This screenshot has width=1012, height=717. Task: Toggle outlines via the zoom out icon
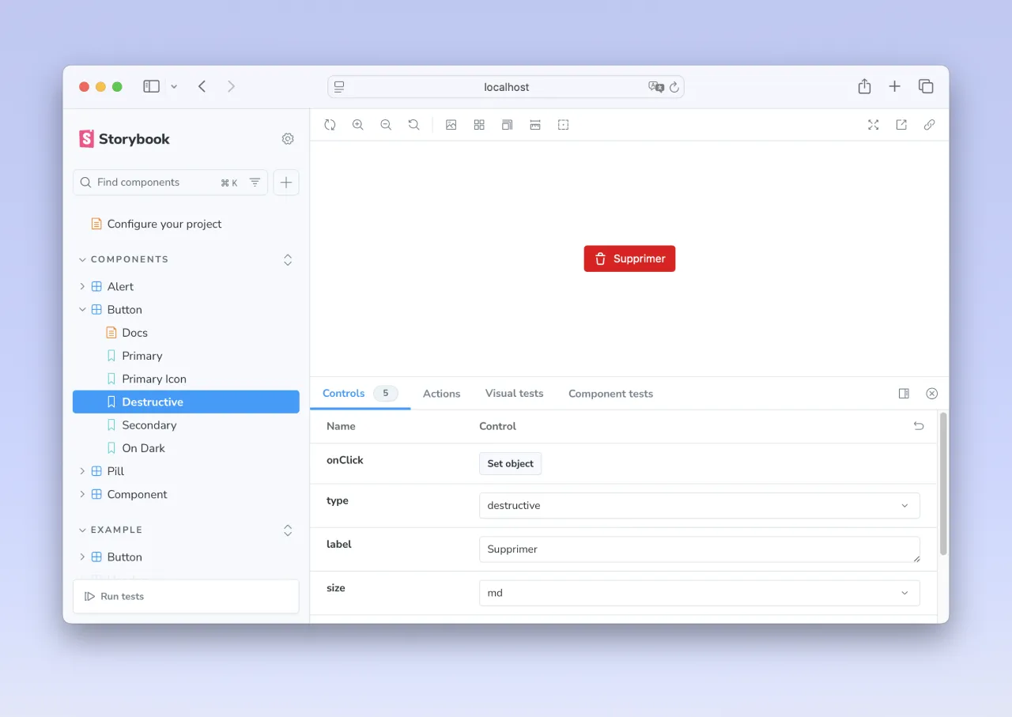click(x=386, y=124)
